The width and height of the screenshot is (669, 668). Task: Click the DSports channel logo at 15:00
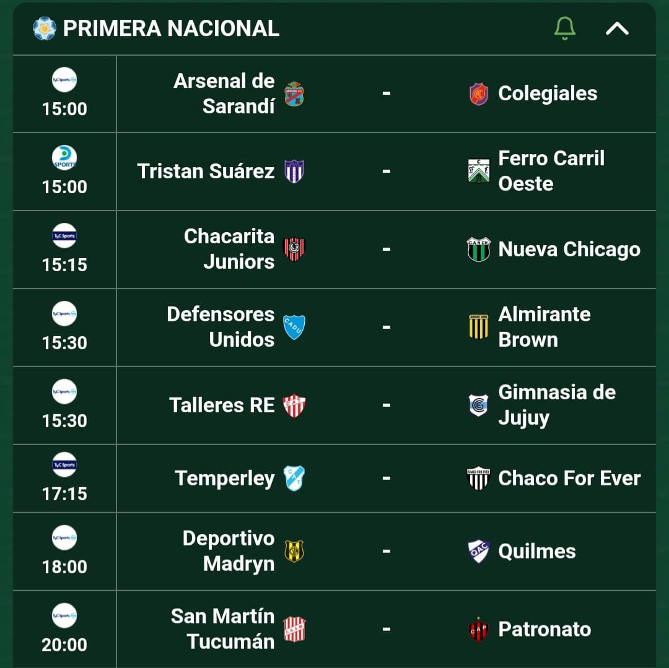(x=64, y=158)
